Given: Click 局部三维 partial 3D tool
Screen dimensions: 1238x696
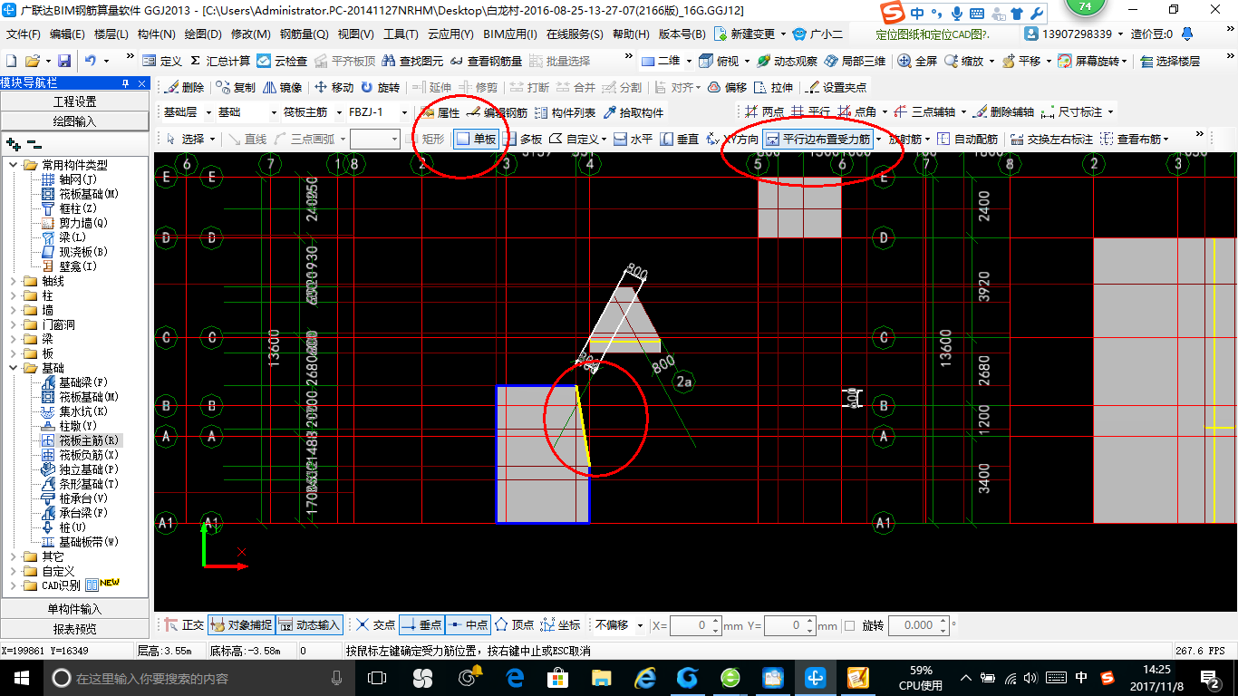Looking at the screenshot, I should click(855, 61).
